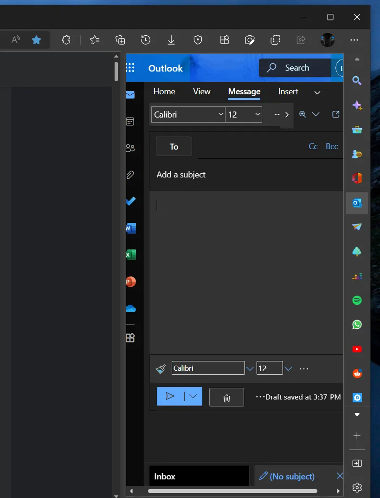Open Disqus icon in Edge sidebar
Screen dimensions: 380x498
pyautogui.click(x=357, y=398)
